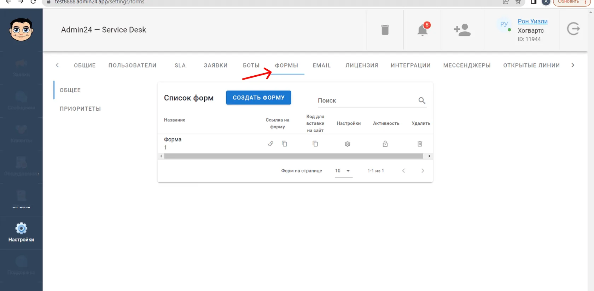
Task: Select the ФОРМЫ tab
Action: pos(286,65)
